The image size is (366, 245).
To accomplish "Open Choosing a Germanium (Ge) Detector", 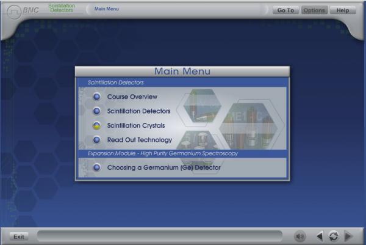I will [163, 167].
